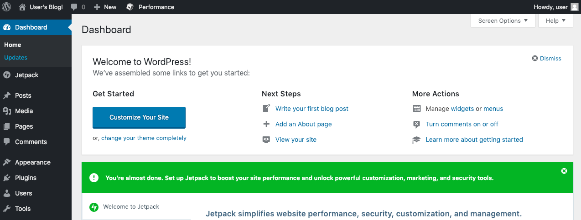581x220 pixels.
Task: Open the Pages menu item in the sidebar
Action: 36,126
